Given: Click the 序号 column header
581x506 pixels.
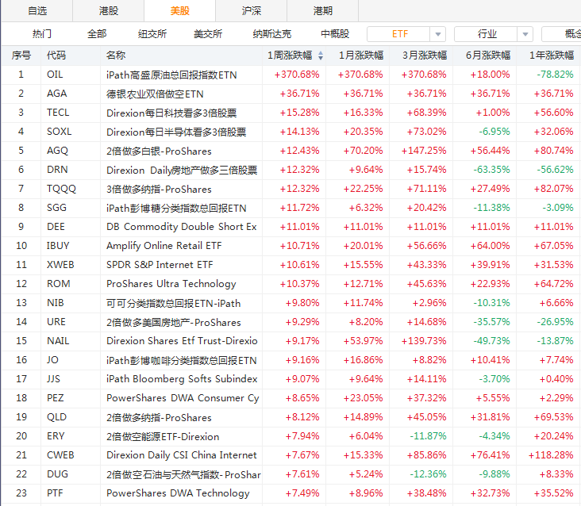Looking at the screenshot, I should click(x=21, y=56).
